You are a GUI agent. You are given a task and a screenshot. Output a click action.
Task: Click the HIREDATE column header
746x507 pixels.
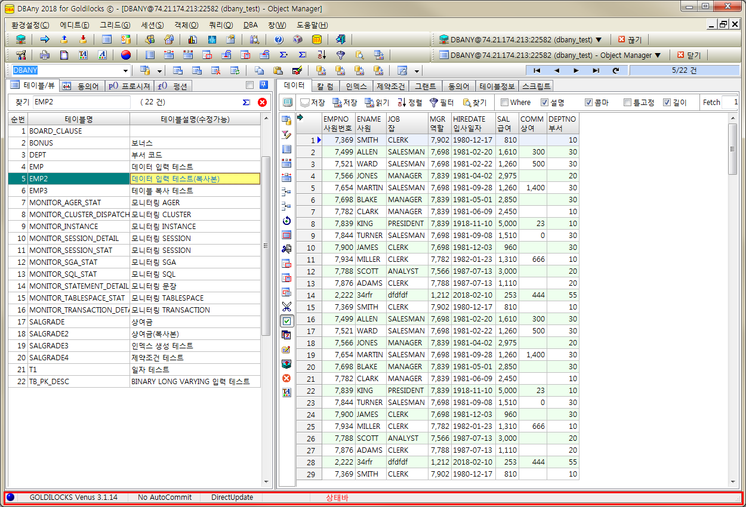point(473,123)
